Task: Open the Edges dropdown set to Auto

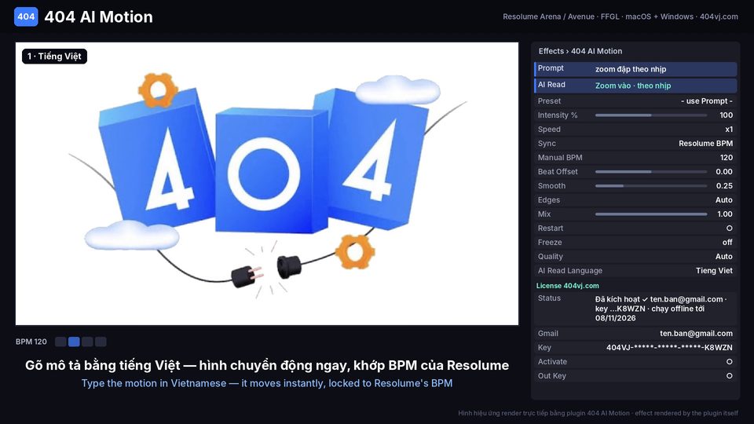Action: (723, 200)
